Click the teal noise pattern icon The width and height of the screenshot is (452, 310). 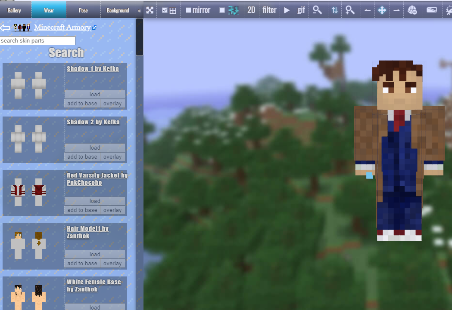[x=233, y=10]
